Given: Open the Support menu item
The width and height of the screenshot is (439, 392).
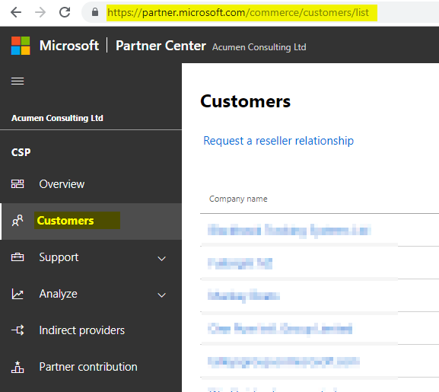Looking at the screenshot, I should point(59,257).
